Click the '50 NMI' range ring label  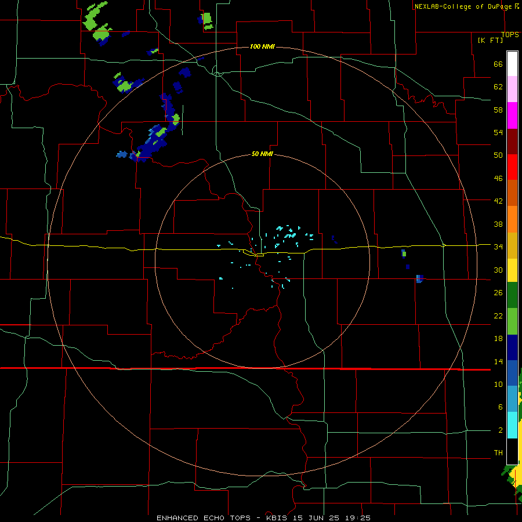(262, 154)
